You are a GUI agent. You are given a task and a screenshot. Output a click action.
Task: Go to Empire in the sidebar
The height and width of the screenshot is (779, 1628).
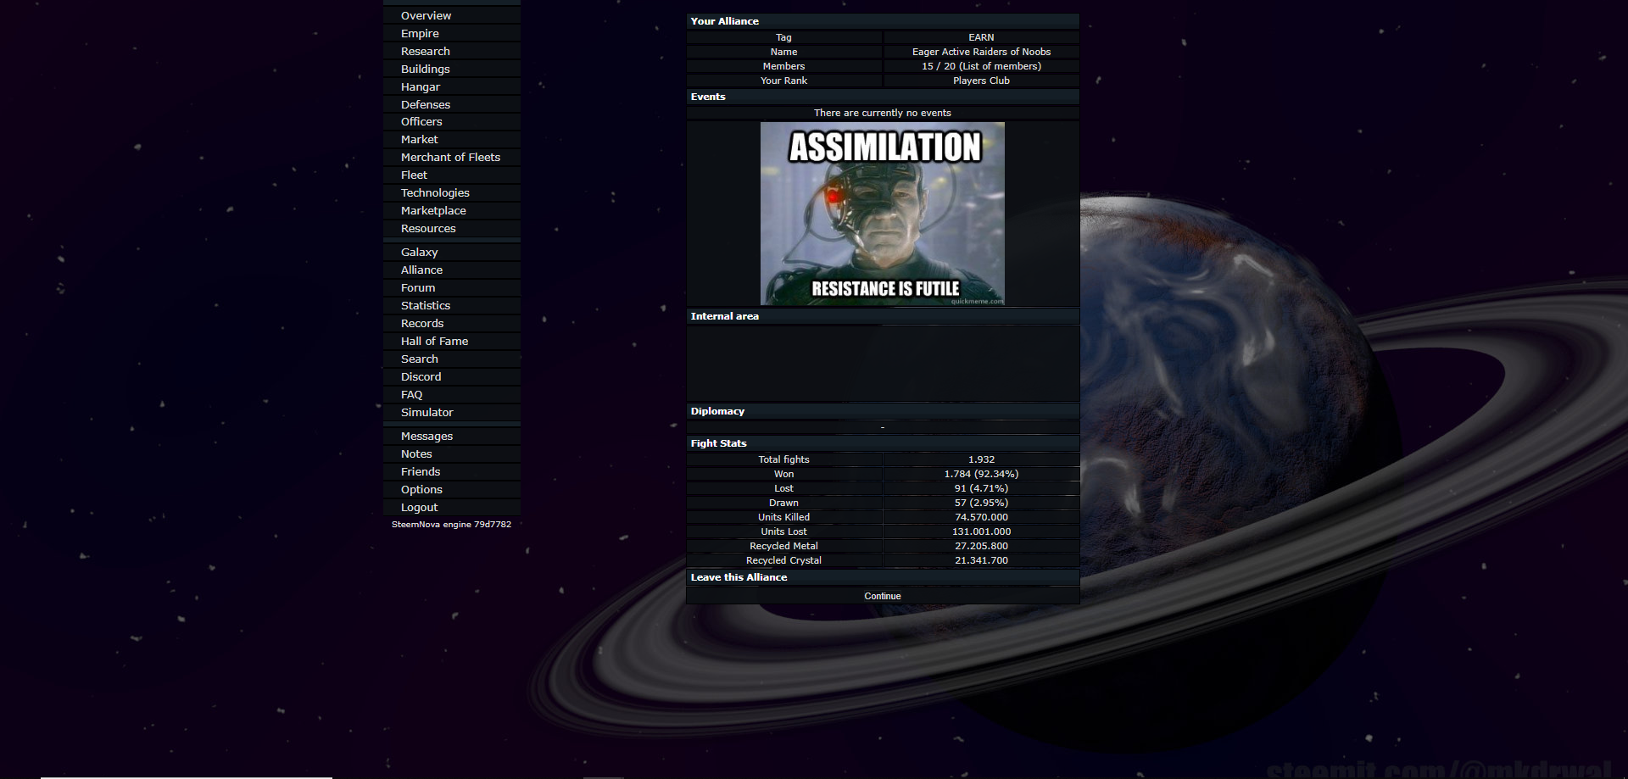point(420,34)
